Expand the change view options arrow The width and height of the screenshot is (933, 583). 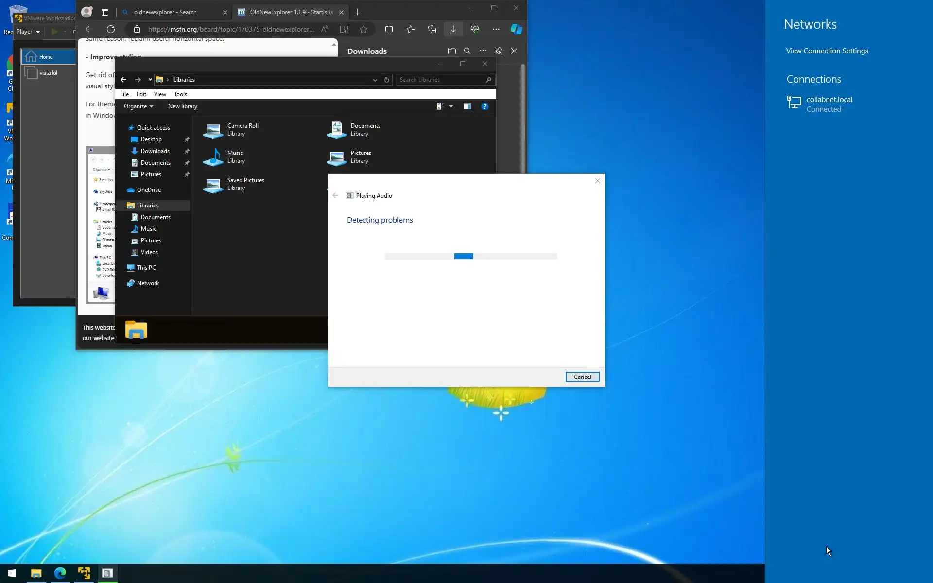451,106
